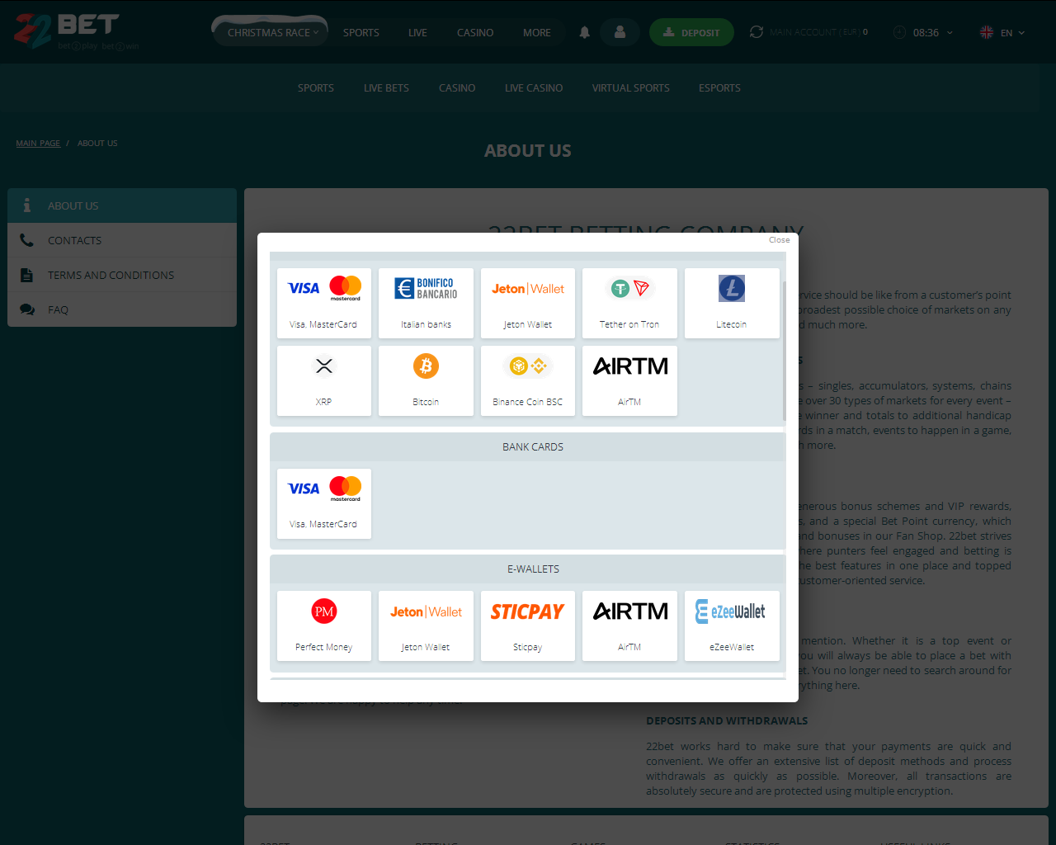Click the UK flag language icon

(x=986, y=32)
